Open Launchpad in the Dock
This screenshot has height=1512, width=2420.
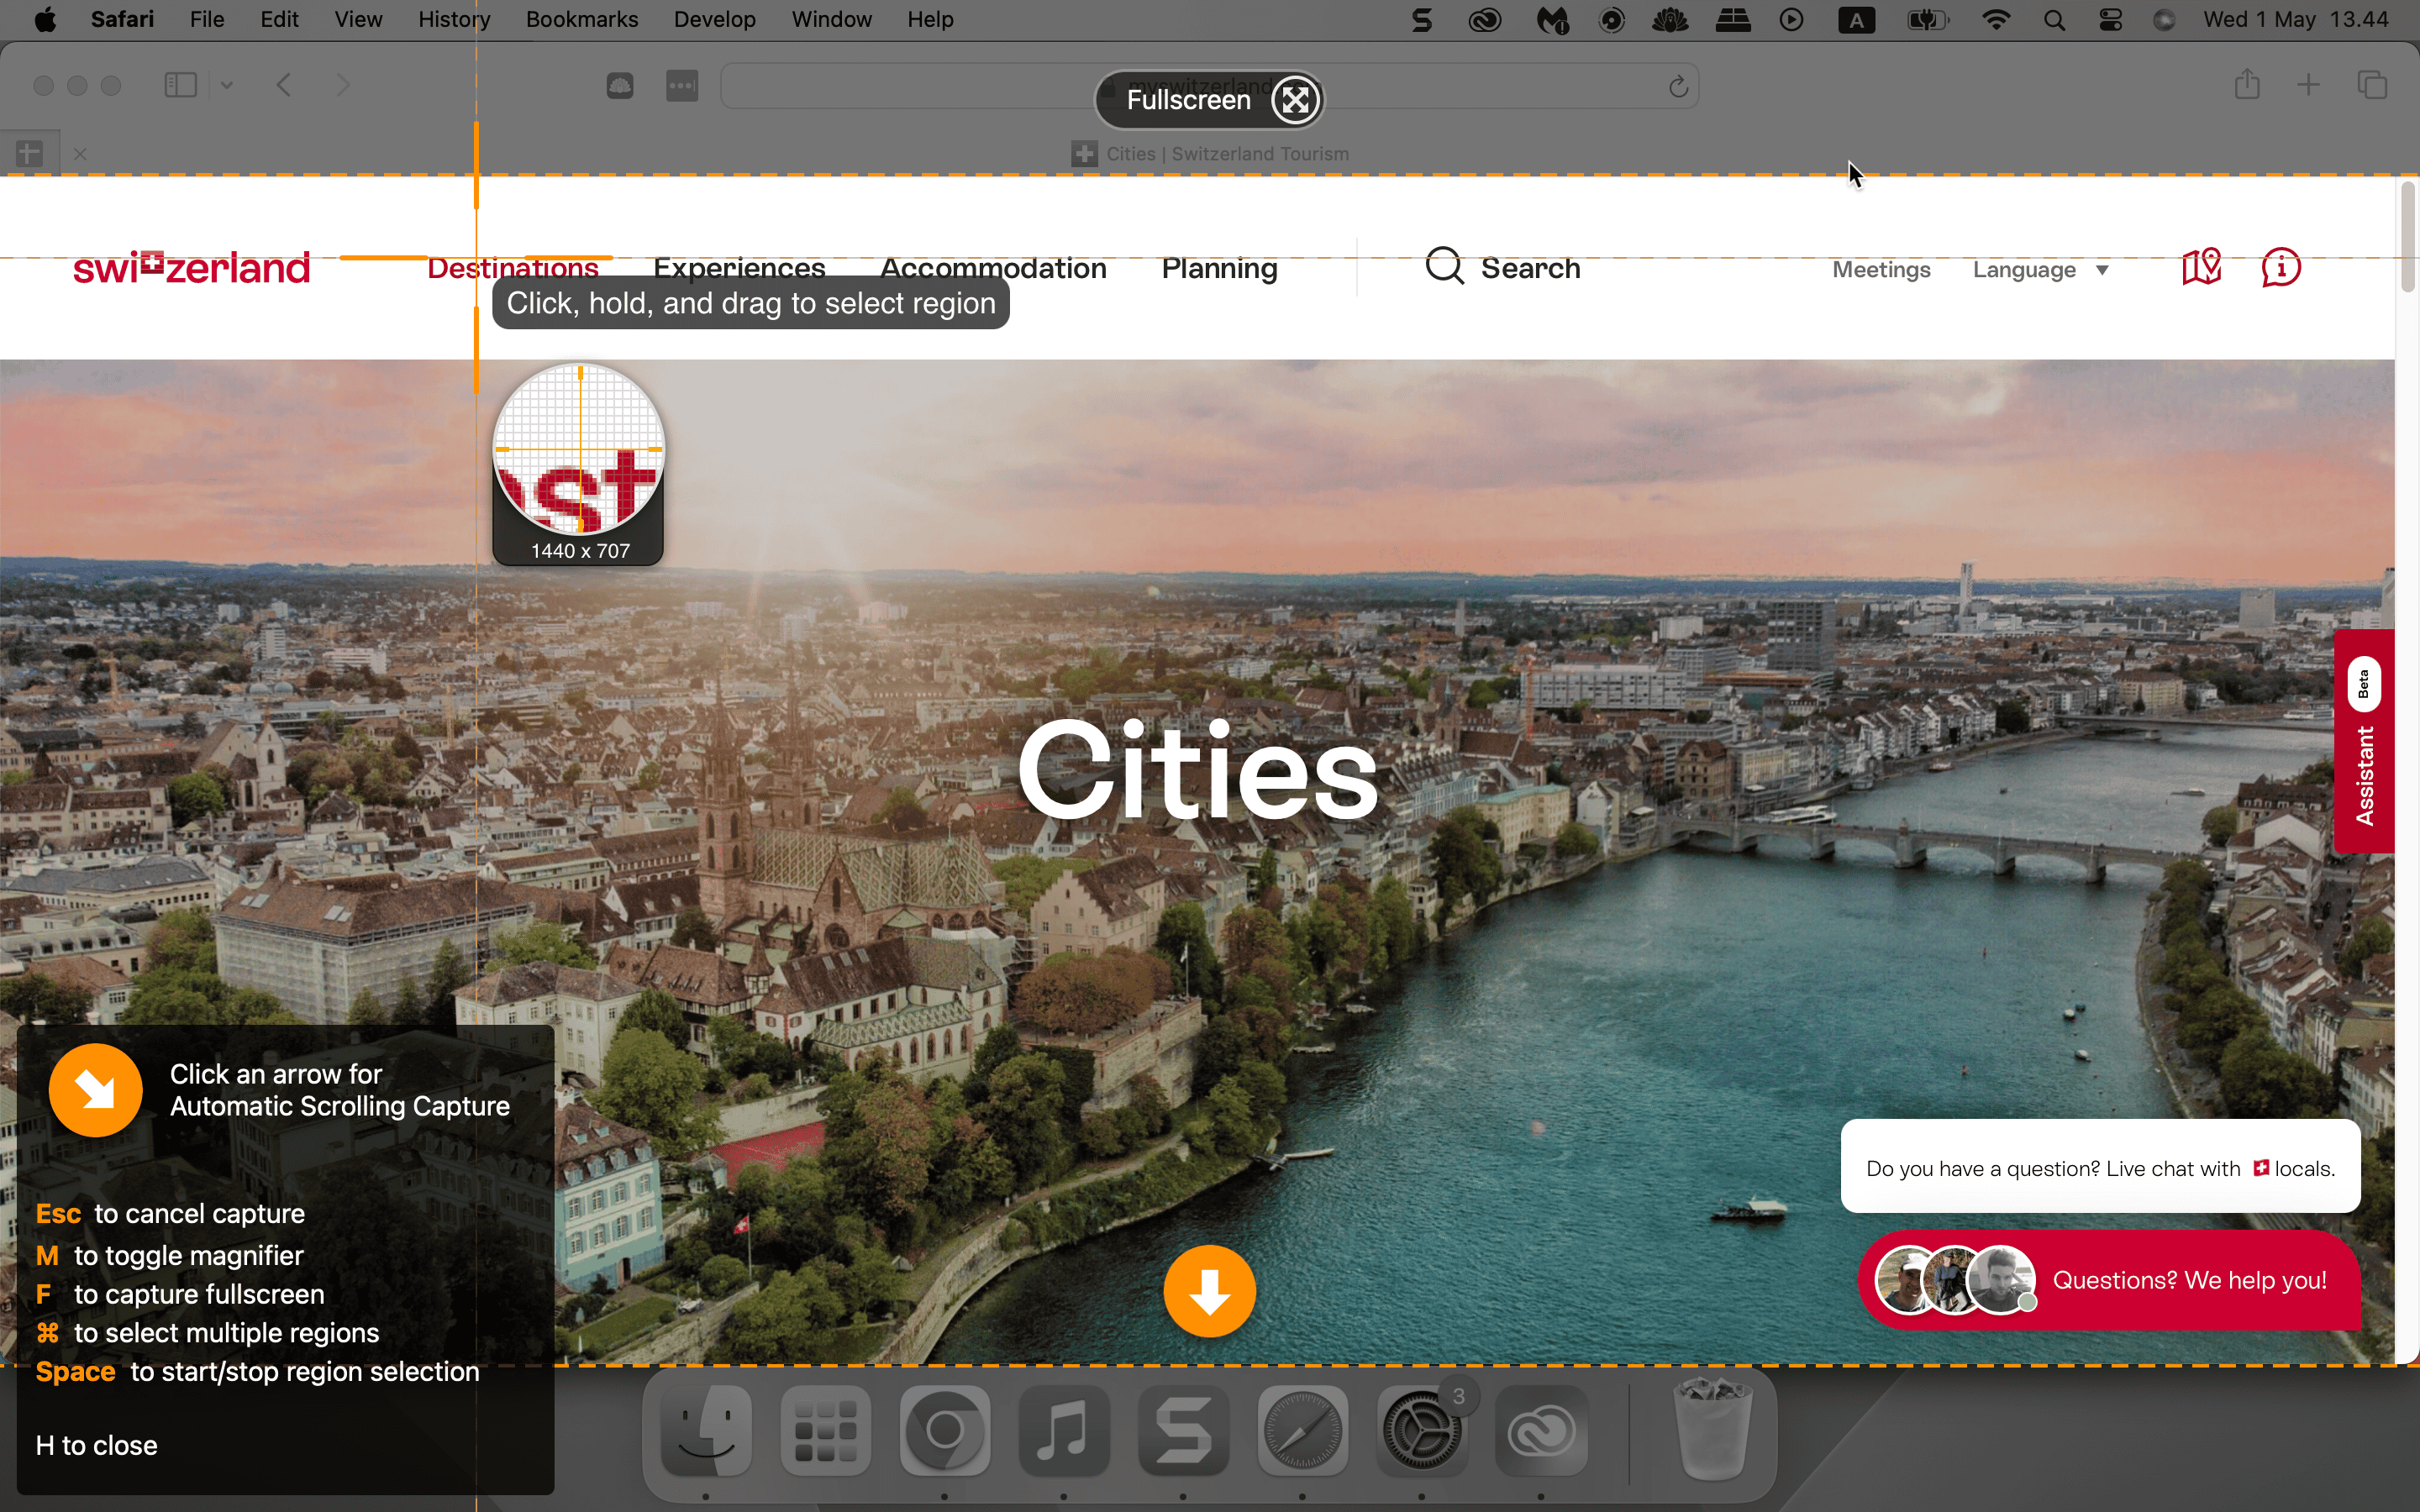click(825, 1431)
